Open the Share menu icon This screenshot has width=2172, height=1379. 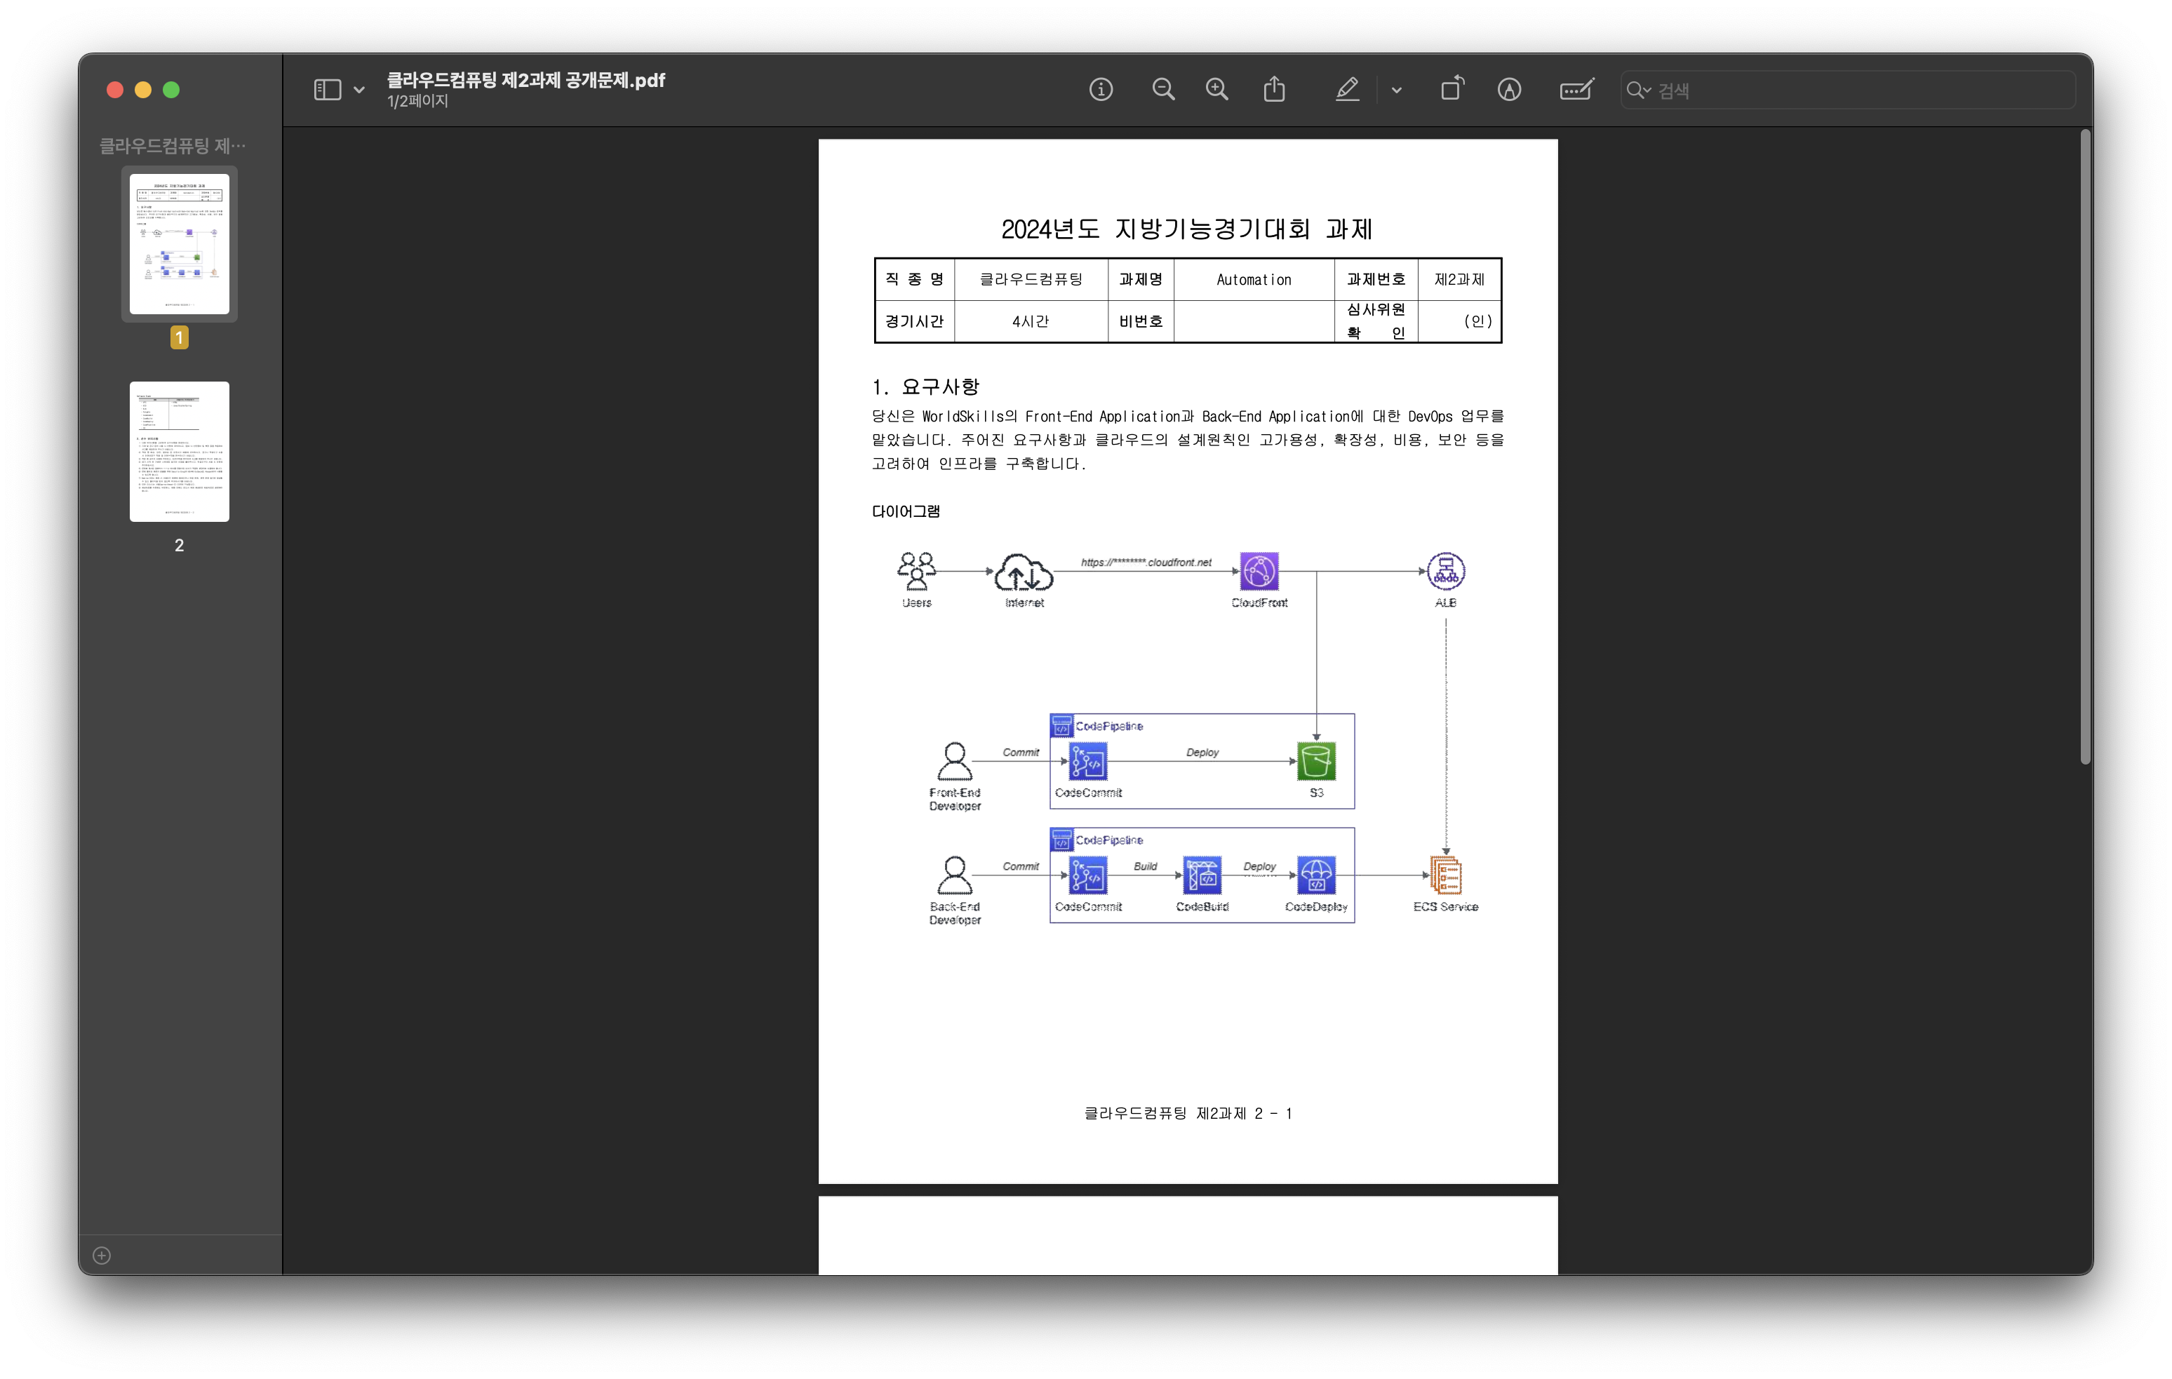[x=1273, y=89]
